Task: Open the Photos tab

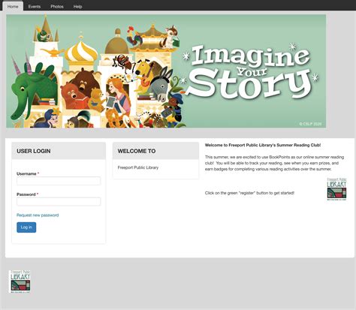Action: point(57,7)
